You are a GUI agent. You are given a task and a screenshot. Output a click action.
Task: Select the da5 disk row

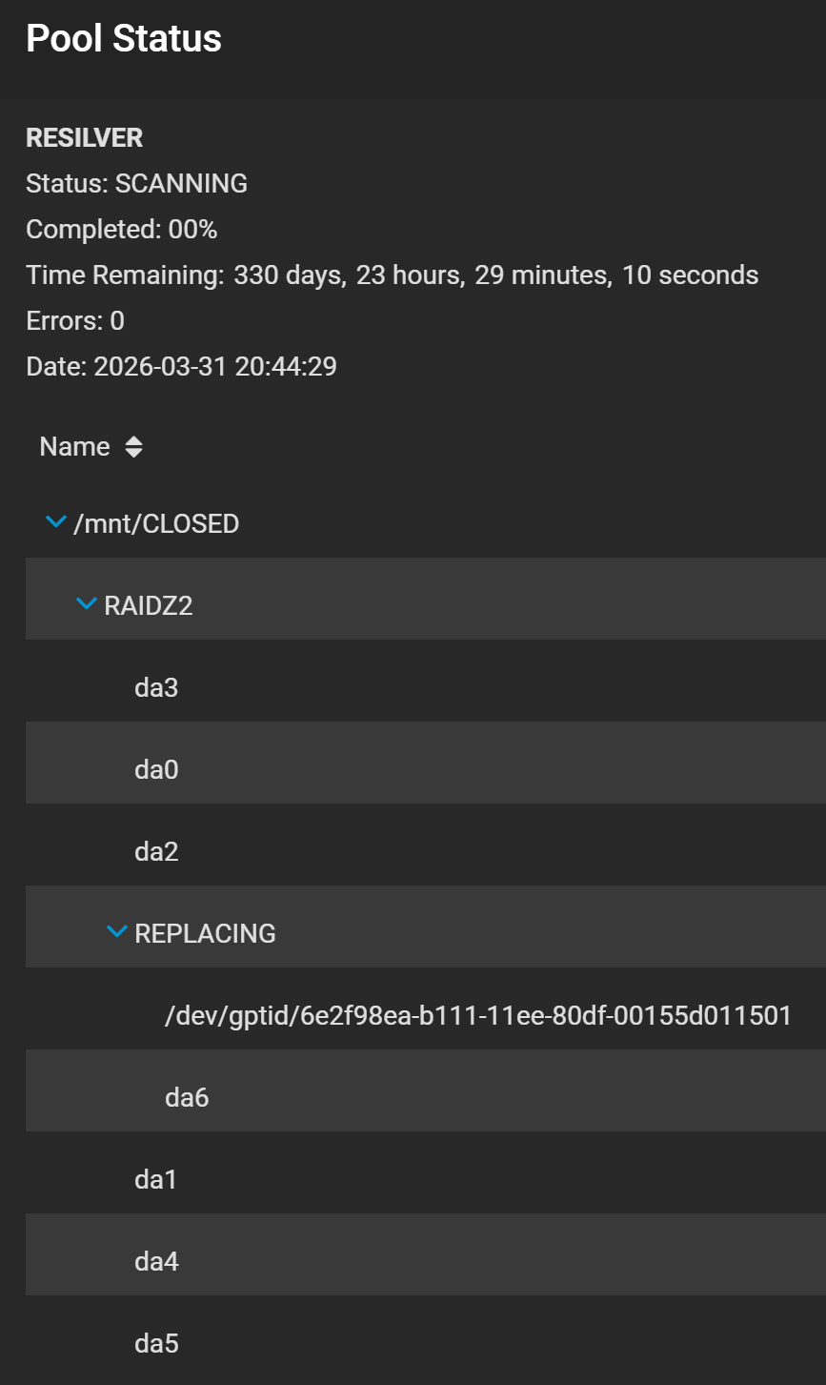click(156, 1343)
